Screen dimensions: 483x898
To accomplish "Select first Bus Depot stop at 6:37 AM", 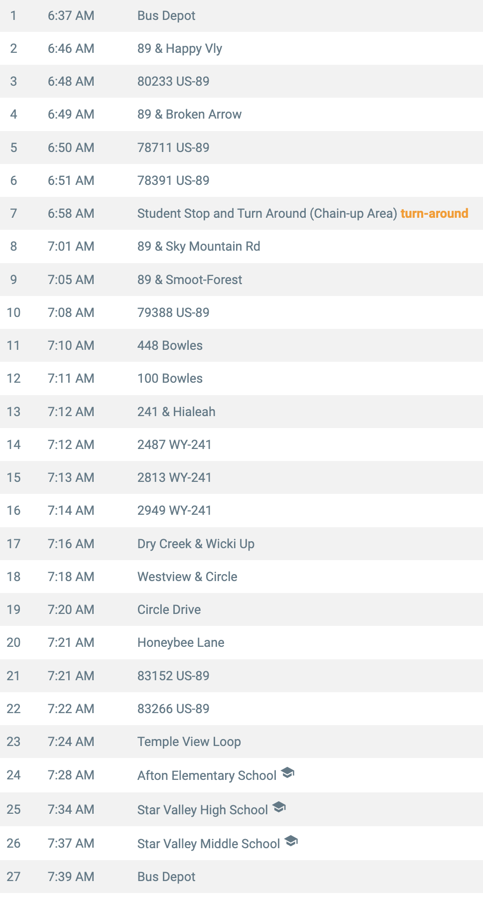I will [241, 16].
